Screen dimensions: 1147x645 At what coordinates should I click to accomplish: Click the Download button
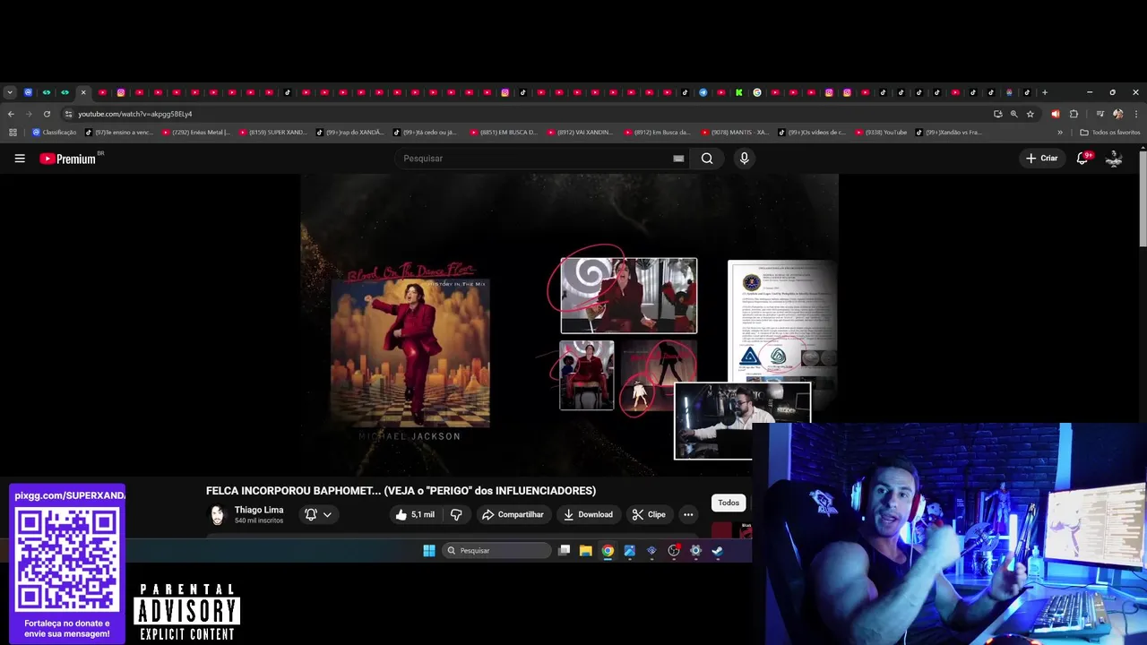tap(588, 514)
